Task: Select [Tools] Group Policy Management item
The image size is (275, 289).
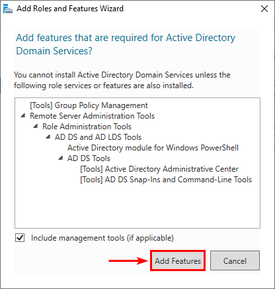Action: pos(89,105)
